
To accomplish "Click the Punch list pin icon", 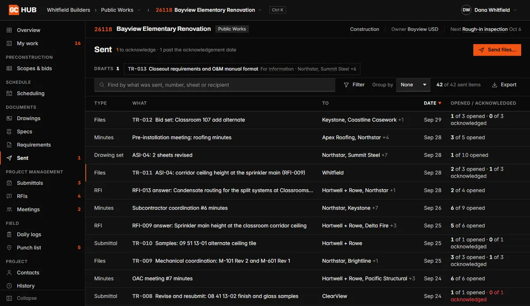I will click(9, 248).
